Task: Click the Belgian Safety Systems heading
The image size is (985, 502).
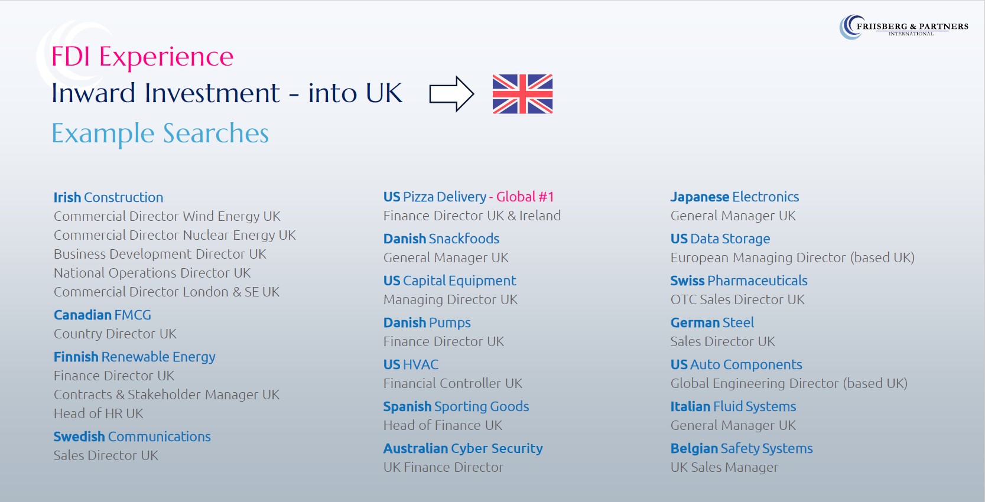Action: (742, 449)
